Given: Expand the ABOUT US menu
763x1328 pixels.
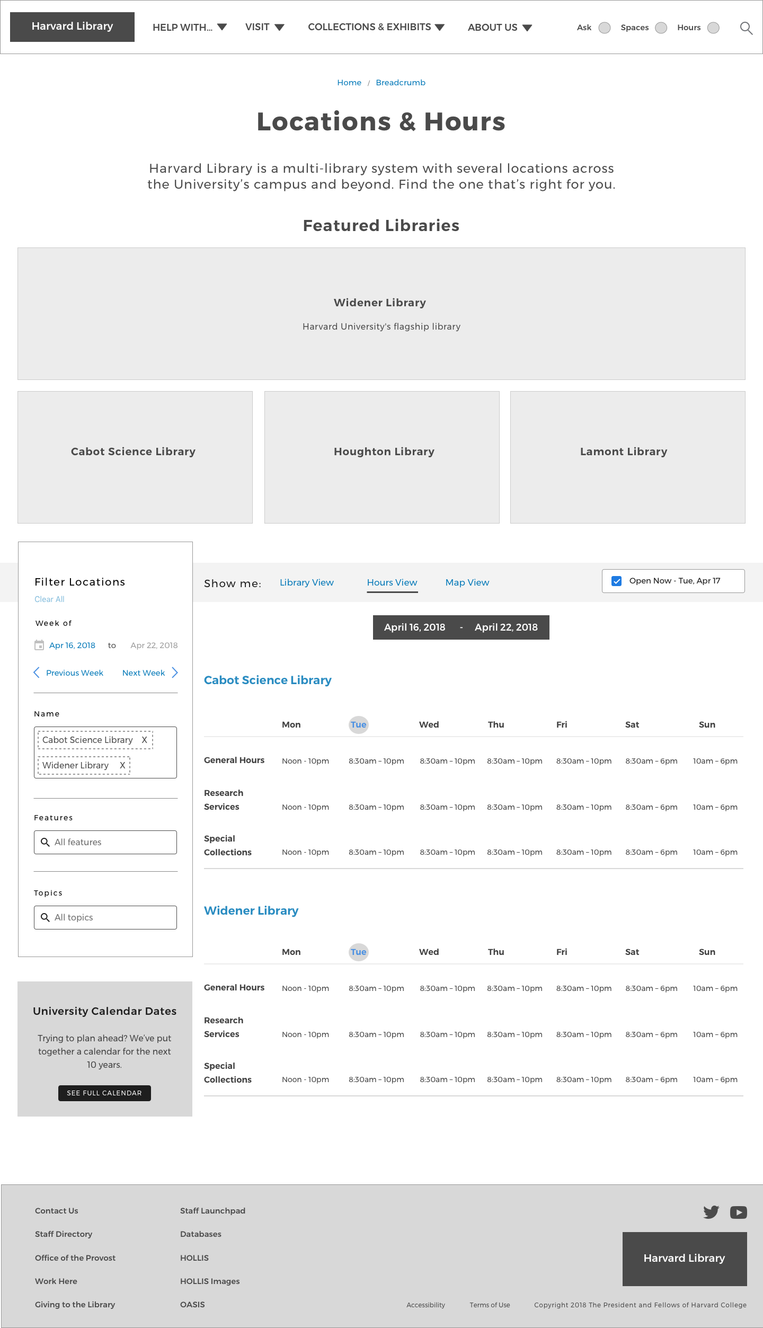Looking at the screenshot, I should click(500, 27).
